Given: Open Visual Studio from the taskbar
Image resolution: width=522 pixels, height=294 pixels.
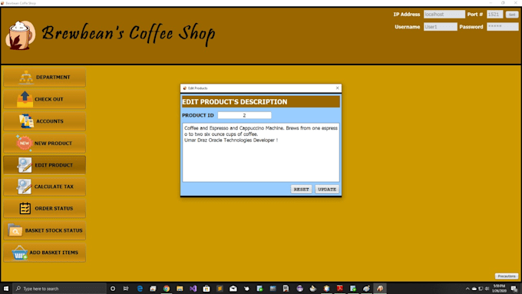Looking at the screenshot, I should point(193,289).
